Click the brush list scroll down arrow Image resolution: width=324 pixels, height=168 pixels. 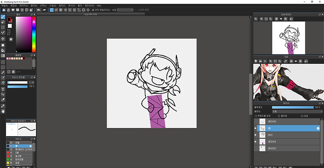(x=34, y=165)
